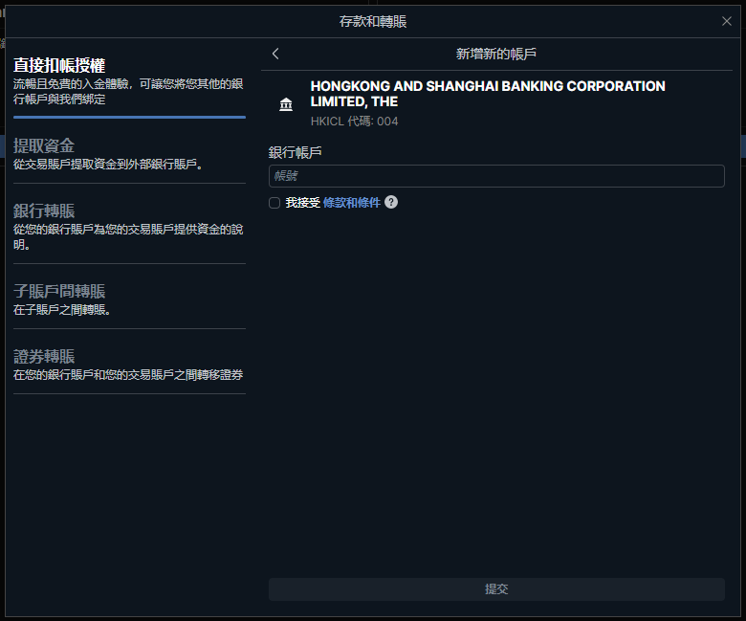Tick the 我接受 checkbox

[x=274, y=203]
